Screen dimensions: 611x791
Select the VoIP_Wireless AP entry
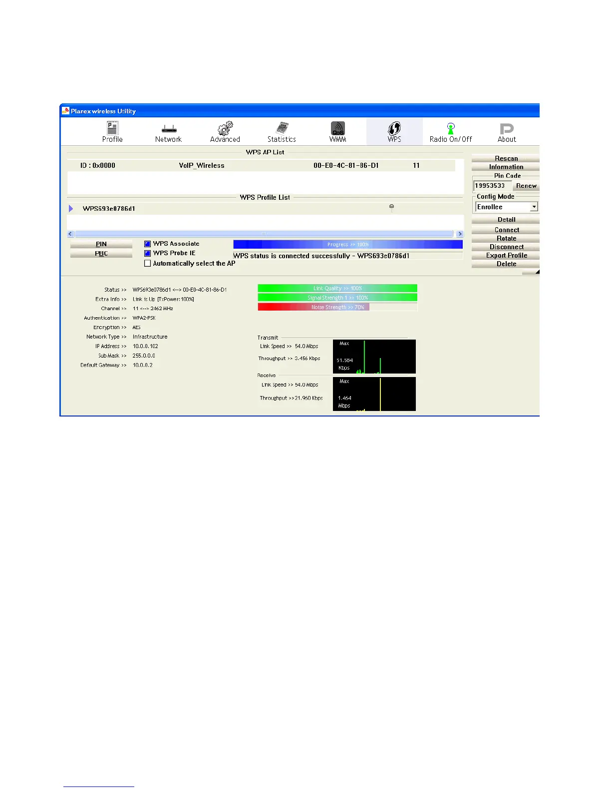202,165
